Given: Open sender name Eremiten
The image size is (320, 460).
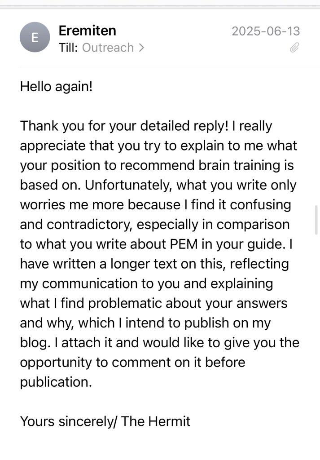Looking at the screenshot, I should pos(87,31).
